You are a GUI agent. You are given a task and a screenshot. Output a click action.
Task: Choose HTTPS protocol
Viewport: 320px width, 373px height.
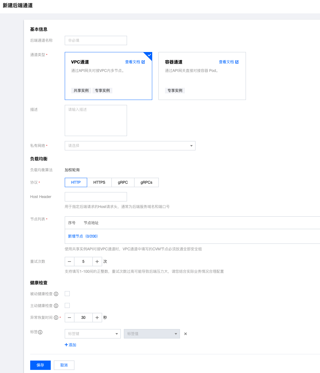(99, 182)
